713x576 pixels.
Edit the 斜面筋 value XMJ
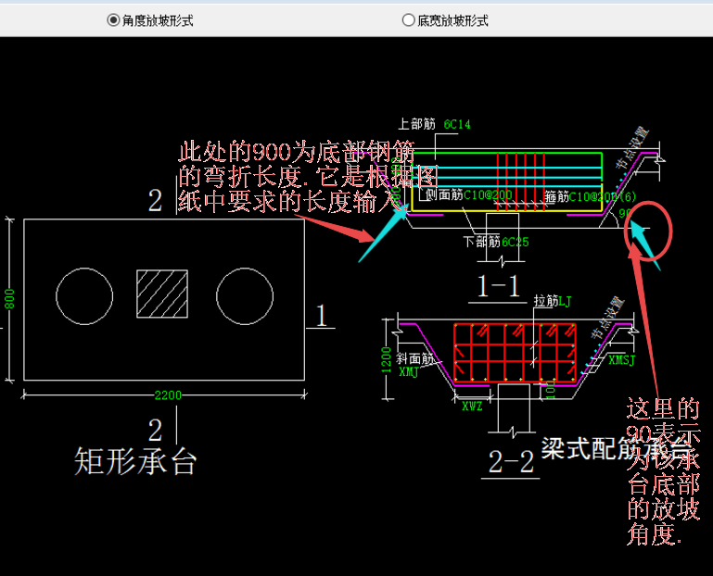(x=408, y=372)
